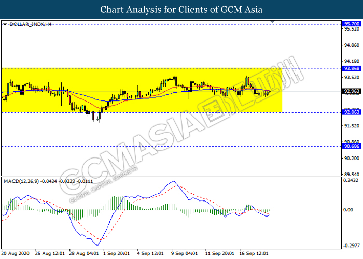Screen dimensions: 363x259
Task: Click the 89.540 price axis value
Action: 352,175
